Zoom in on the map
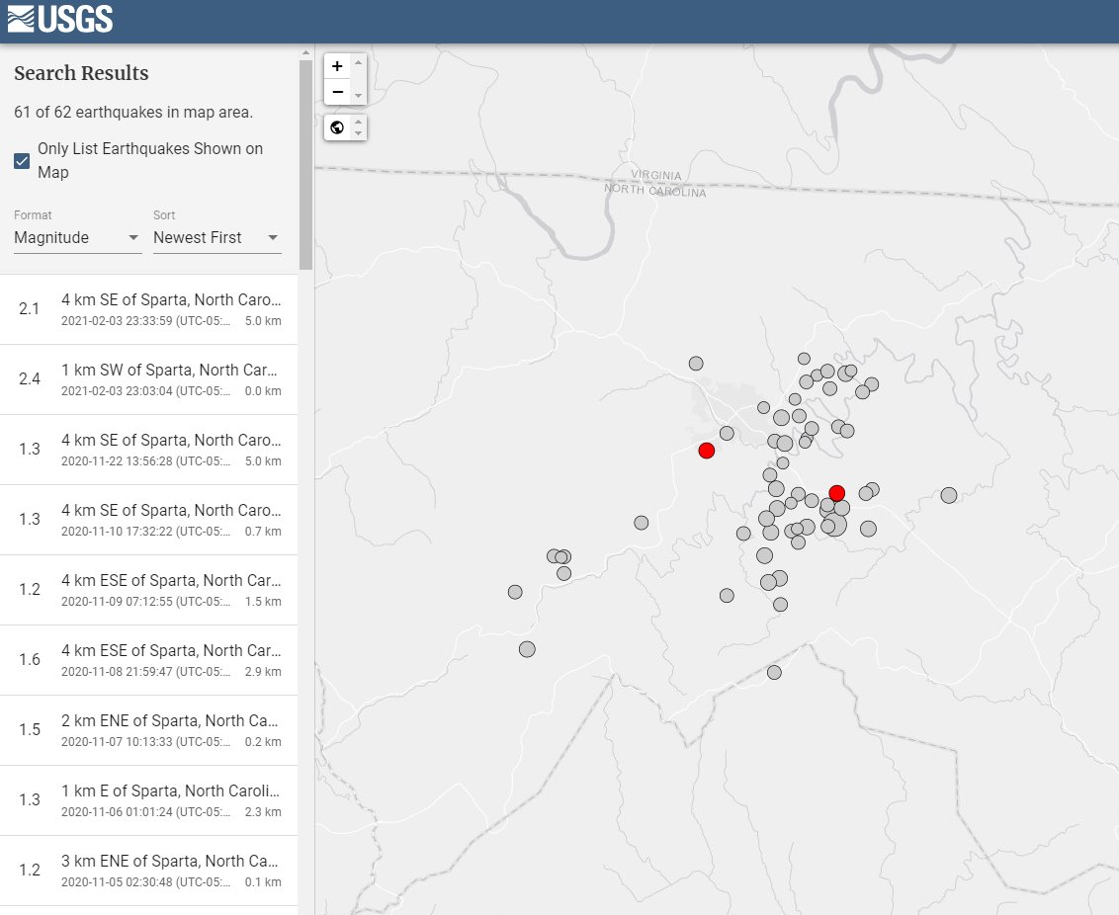The width and height of the screenshot is (1119, 915). [337, 66]
